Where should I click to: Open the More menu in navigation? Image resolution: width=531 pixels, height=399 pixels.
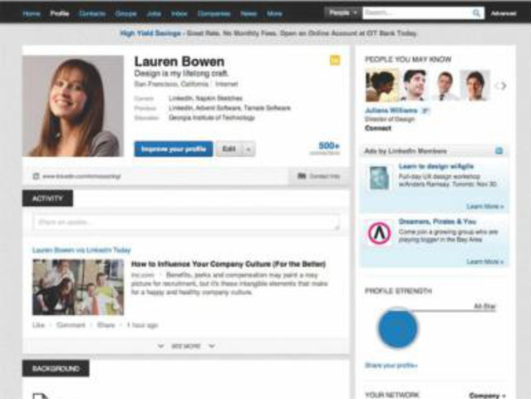click(x=274, y=14)
